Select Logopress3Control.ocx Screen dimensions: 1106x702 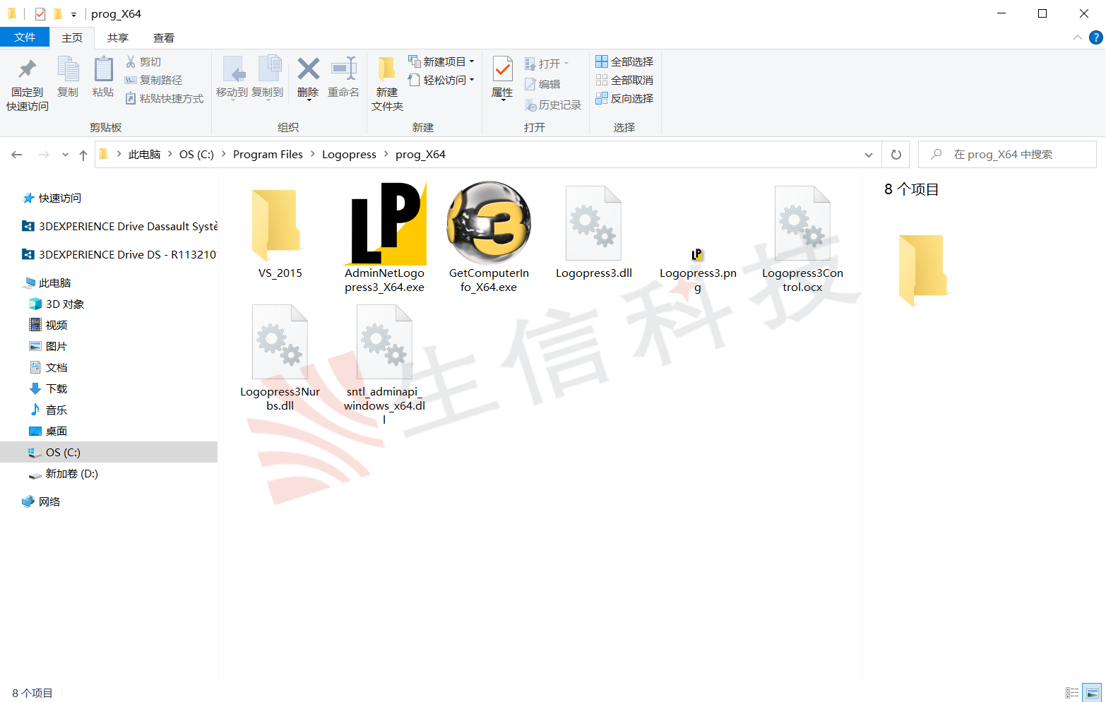(x=802, y=238)
